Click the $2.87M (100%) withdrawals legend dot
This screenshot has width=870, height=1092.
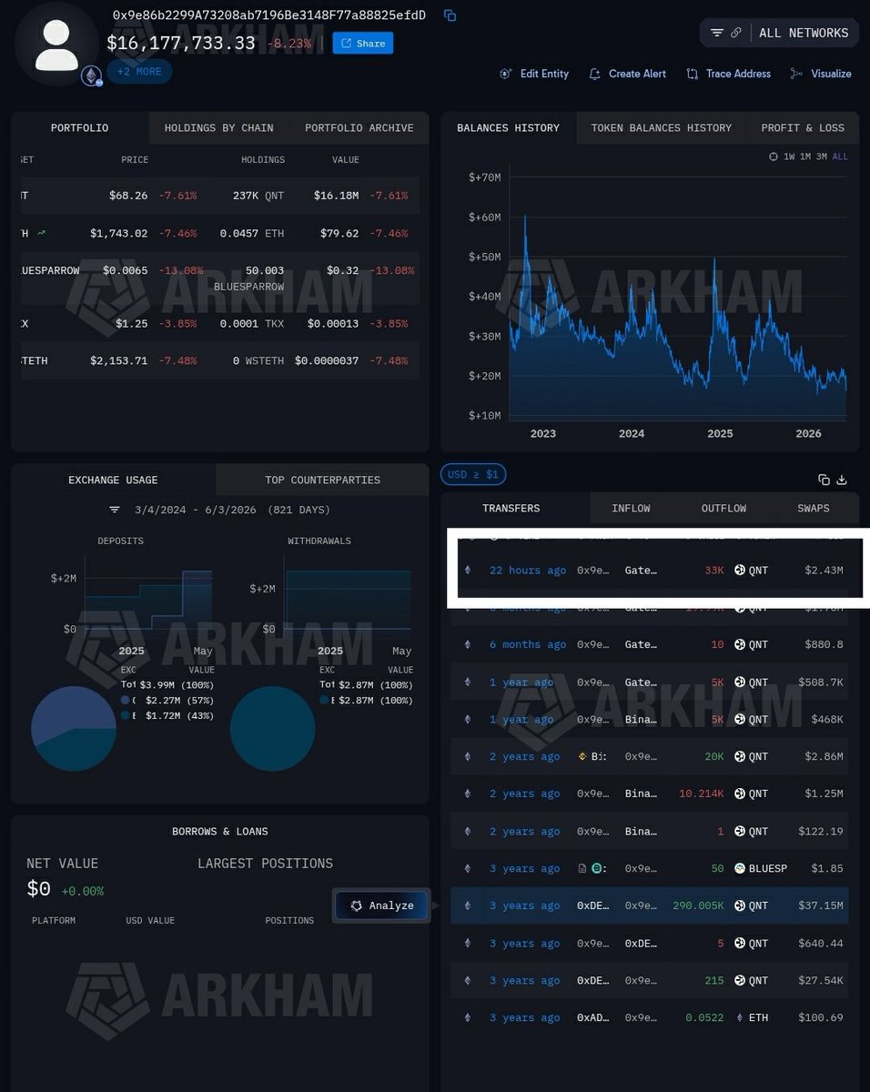tap(324, 700)
